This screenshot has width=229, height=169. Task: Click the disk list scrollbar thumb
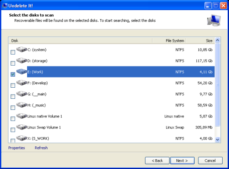(218, 84)
